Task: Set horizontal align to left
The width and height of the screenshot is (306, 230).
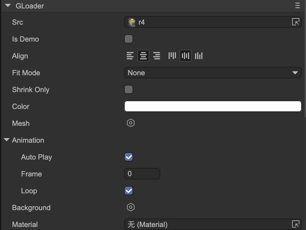Action: (130, 56)
